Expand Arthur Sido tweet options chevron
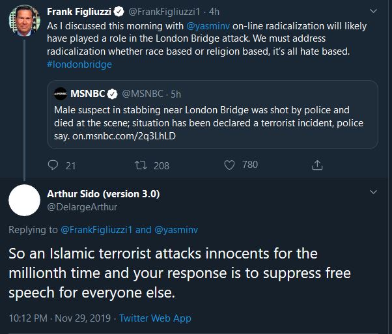 (373, 193)
